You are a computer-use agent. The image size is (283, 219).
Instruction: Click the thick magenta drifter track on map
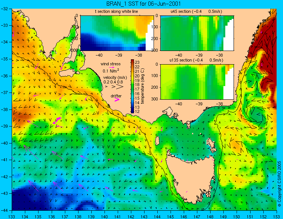click(x=57, y=120)
